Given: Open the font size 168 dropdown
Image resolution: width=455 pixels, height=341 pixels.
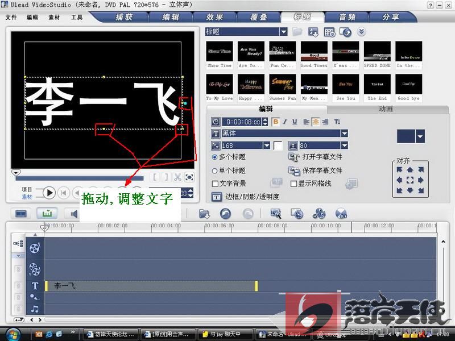Looking at the screenshot, I should (266, 145).
